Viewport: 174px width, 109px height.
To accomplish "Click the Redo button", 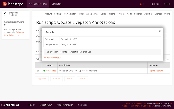I will tap(82, 79).
